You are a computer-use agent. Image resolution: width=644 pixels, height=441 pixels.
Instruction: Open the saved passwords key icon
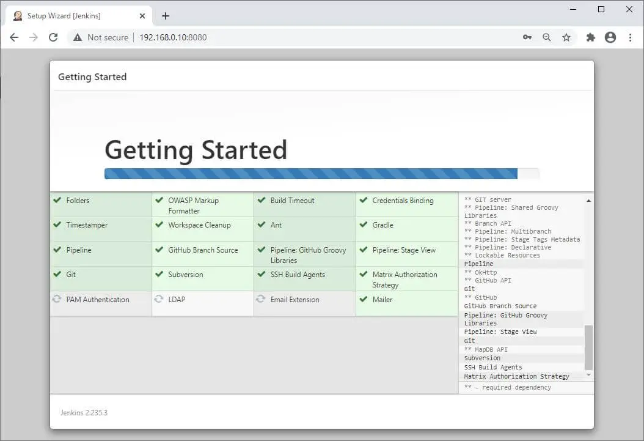pyautogui.click(x=527, y=37)
